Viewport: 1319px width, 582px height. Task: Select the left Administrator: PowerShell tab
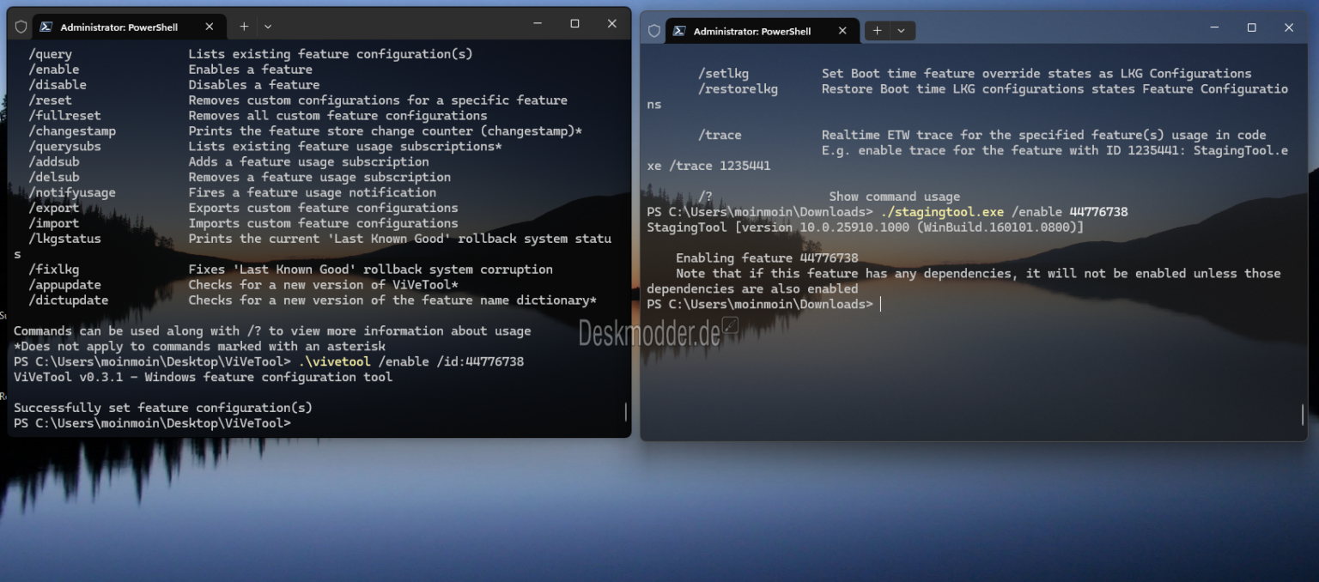click(x=120, y=26)
